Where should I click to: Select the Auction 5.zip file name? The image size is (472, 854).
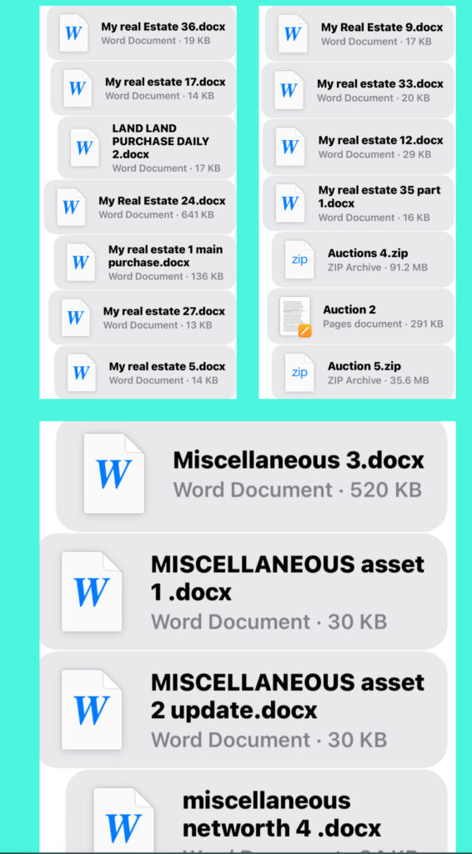point(364,366)
